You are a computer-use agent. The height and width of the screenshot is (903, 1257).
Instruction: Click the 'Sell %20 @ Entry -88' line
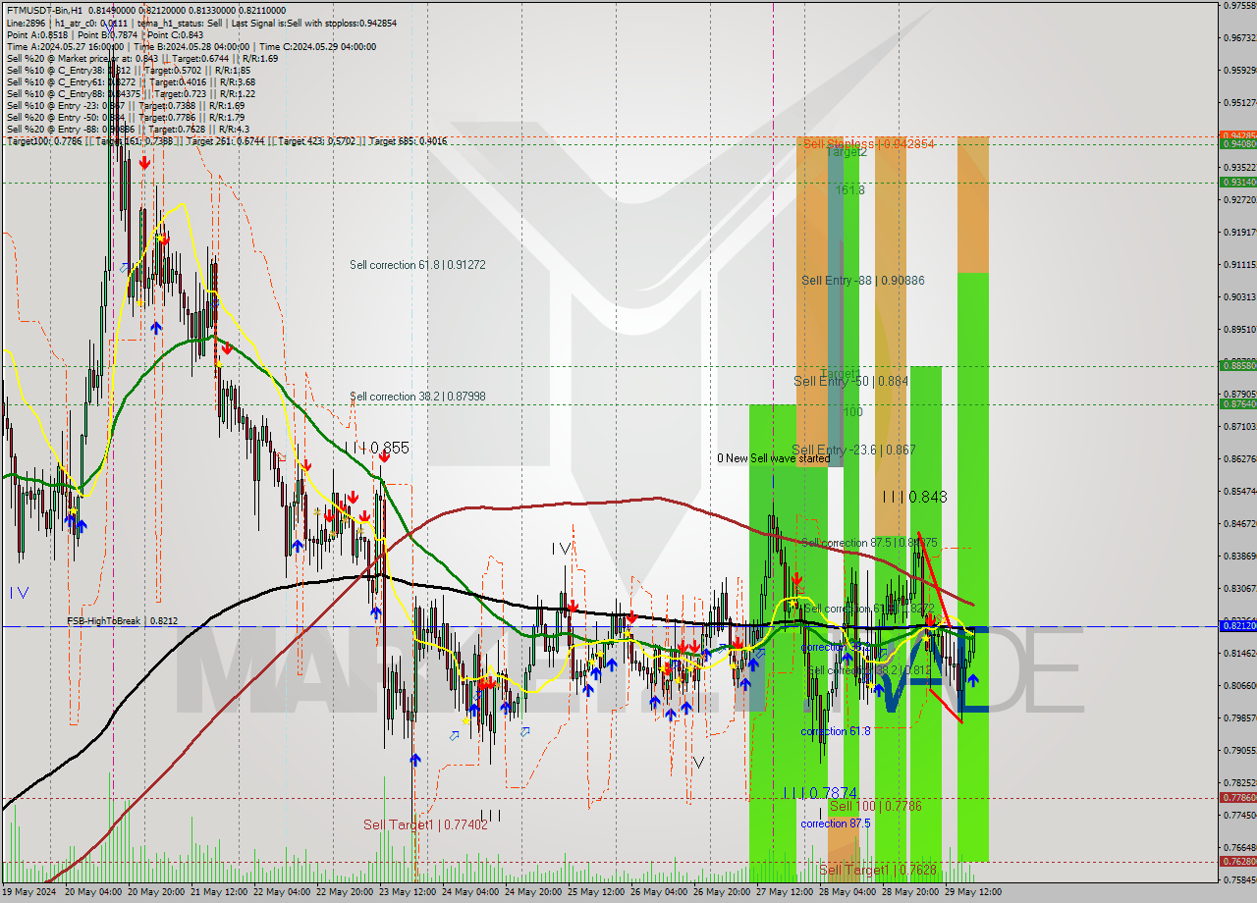(128, 130)
